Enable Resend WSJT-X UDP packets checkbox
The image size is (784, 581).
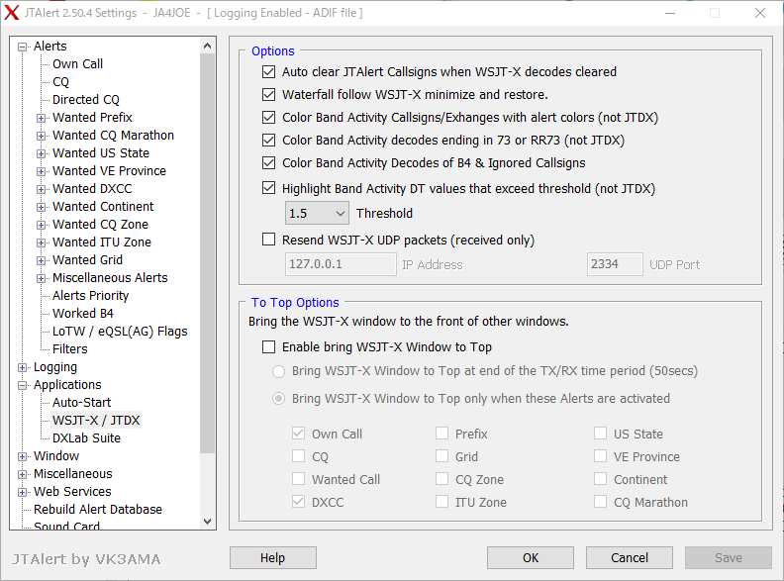pyautogui.click(x=268, y=240)
